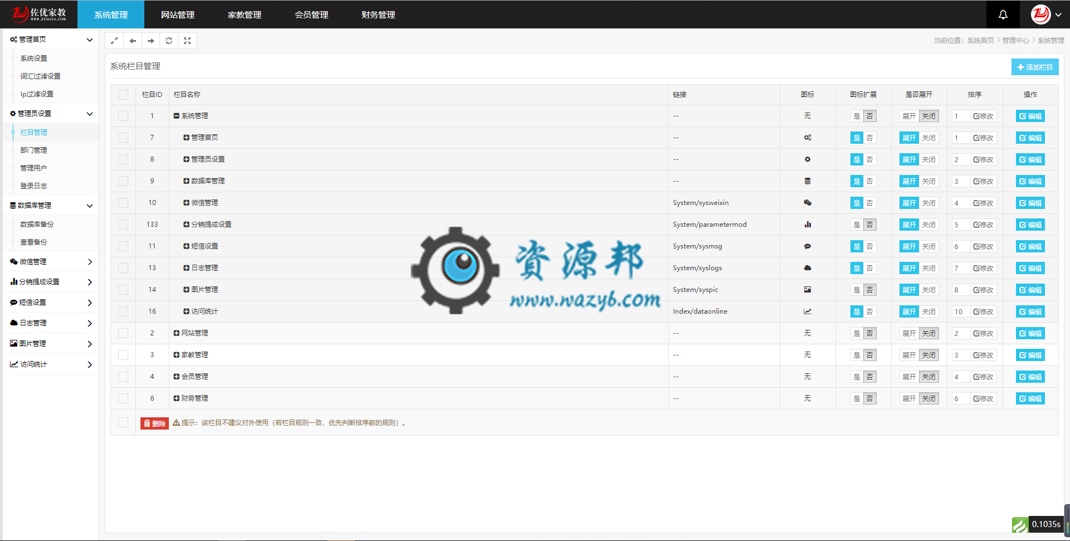Click the expand-diagonal toolbar icon
Screen dimensions: 1070x541
[114, 41]
